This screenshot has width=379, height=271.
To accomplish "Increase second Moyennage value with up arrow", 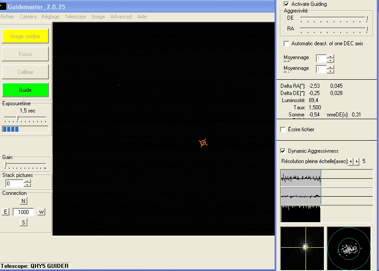I will [331, 68].
